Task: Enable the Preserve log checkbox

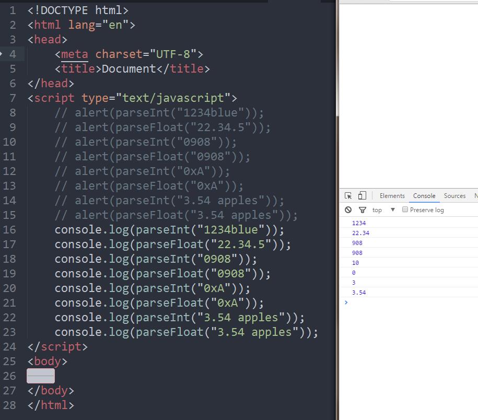Action: coord(405,209)
